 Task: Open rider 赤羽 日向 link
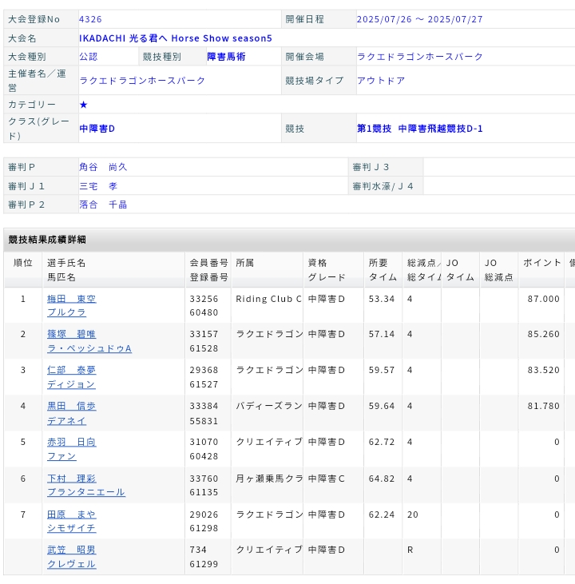[x=71, y=443]
